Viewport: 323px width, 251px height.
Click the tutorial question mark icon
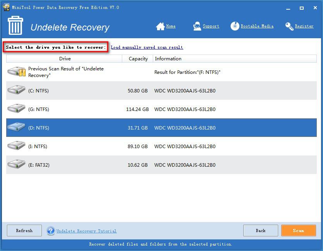click(x=51, y=231)
